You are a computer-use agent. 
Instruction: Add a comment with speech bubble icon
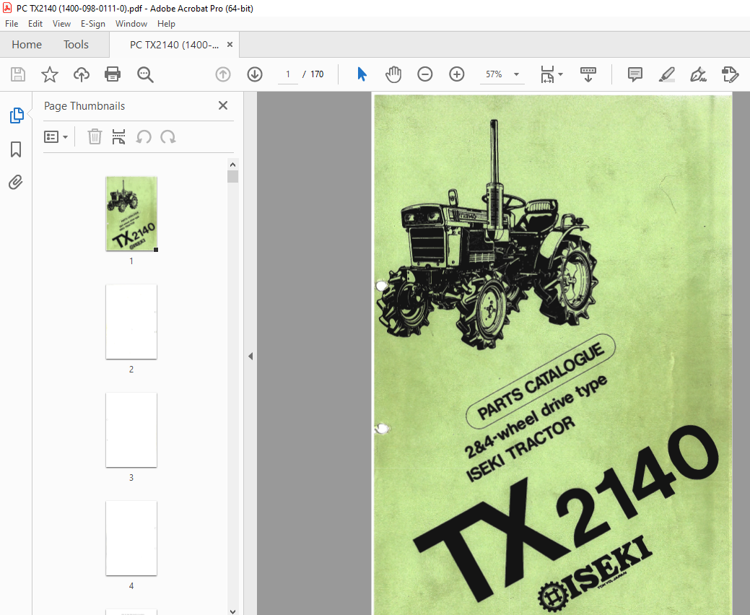tap(635, 74)
